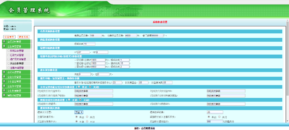Click the 支付宝账号 input field
The image size is (289, 130).
click(94, 91)
